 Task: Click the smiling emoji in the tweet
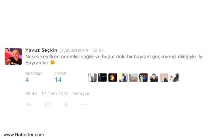53,63
